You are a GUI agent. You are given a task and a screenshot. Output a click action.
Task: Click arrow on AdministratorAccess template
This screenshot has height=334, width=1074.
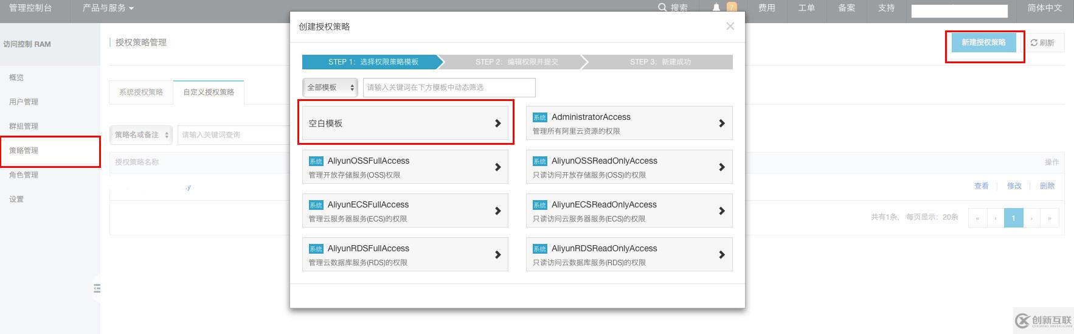[721, 124]
